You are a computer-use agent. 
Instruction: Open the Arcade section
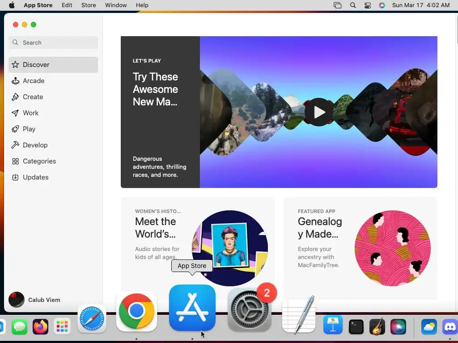click(x=53, y=81)
